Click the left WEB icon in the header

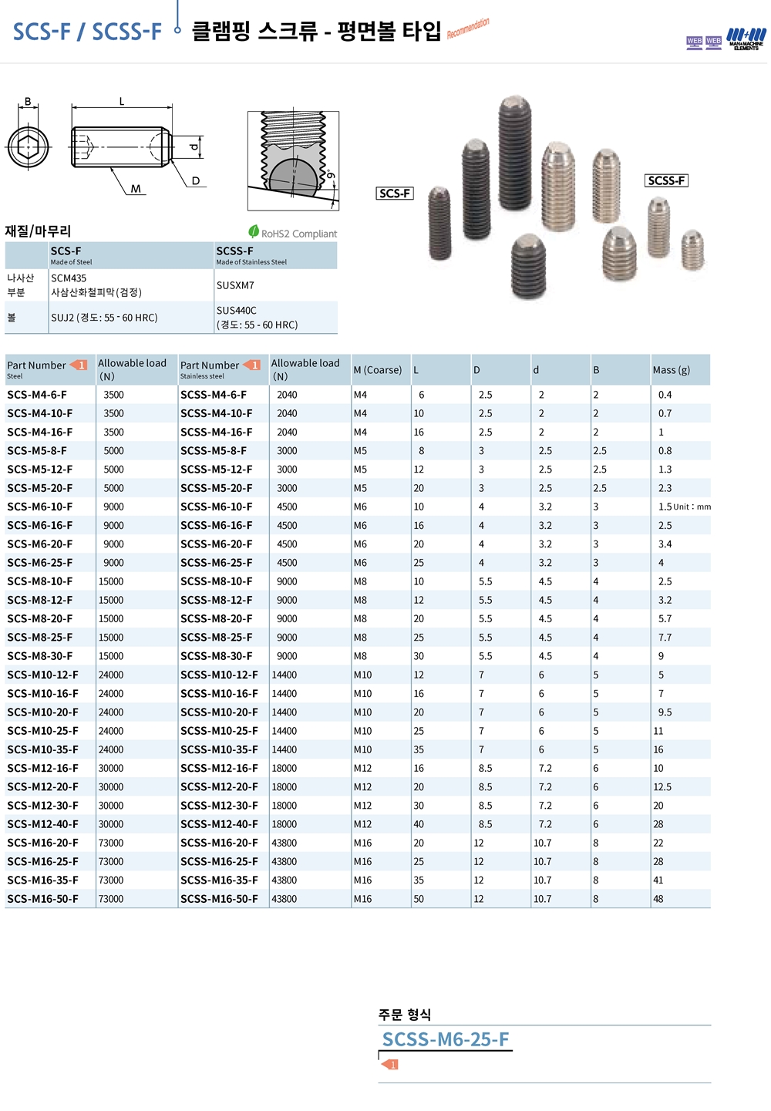pyautogui.click(x=694, y=42)
